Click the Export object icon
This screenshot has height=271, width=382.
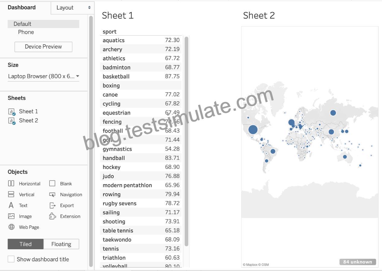pyautogui.click(x=52, y=205)
